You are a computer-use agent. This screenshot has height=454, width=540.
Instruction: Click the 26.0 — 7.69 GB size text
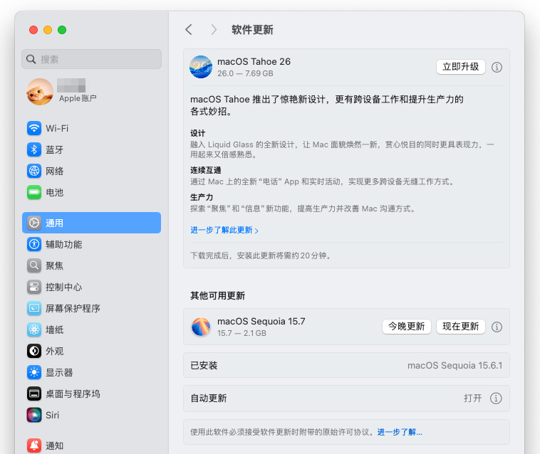[x=245, y=73]
